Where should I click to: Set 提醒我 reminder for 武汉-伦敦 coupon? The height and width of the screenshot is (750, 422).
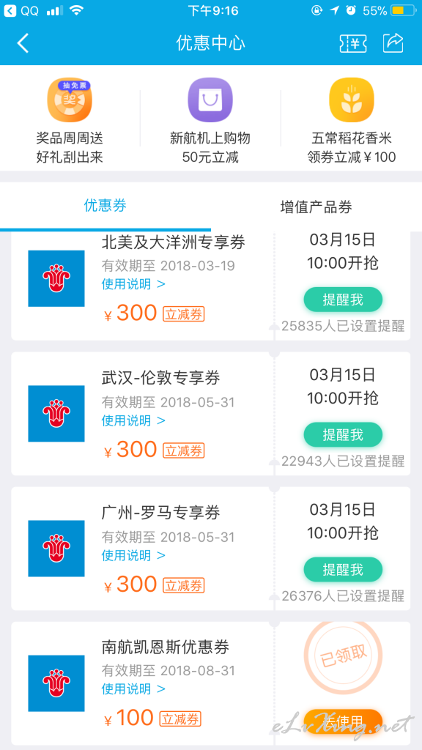coord(343,435)
